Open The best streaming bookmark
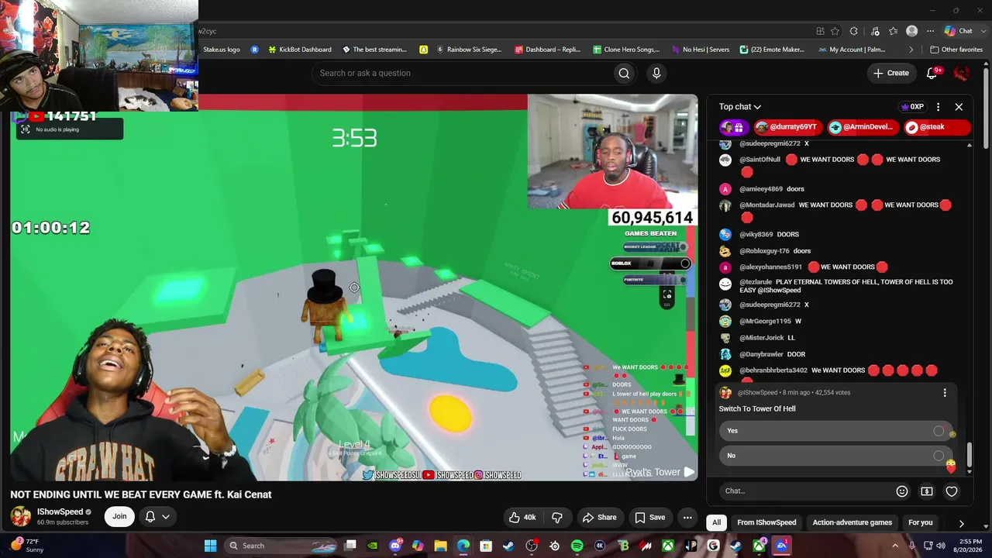Screen dimensions: 992x558 [x=374, y=50]
